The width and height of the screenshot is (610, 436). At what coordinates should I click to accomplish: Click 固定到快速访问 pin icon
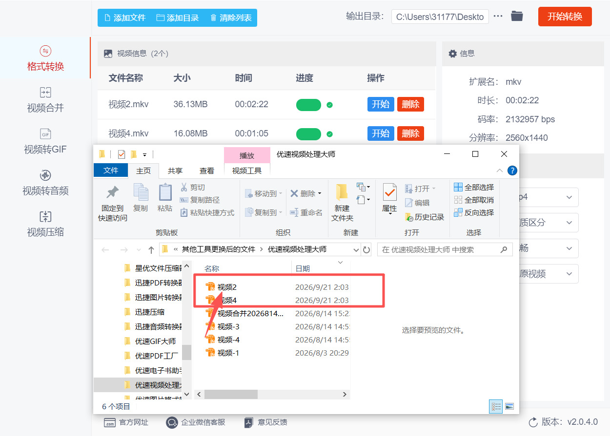pyautogui.click(x=113, y=193)
